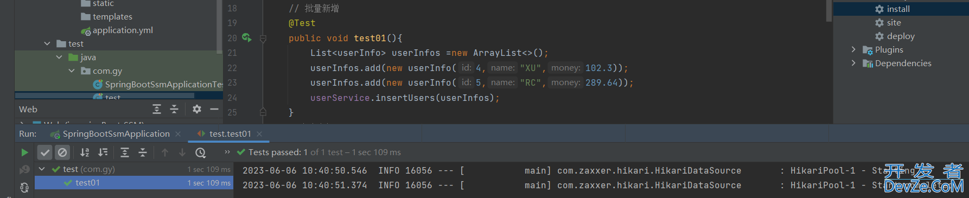The width and height of the screenshot is (969, 198).
Task: Click run gutter icon beside test01 method
Action: [247, 37]
